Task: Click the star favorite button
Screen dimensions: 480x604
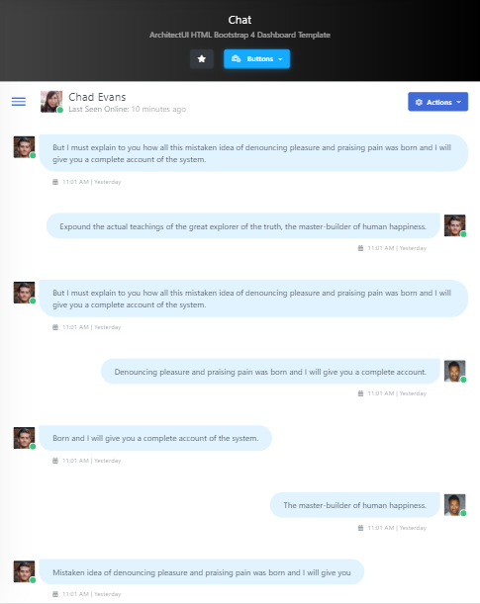Action: click(x=202, y=59)
